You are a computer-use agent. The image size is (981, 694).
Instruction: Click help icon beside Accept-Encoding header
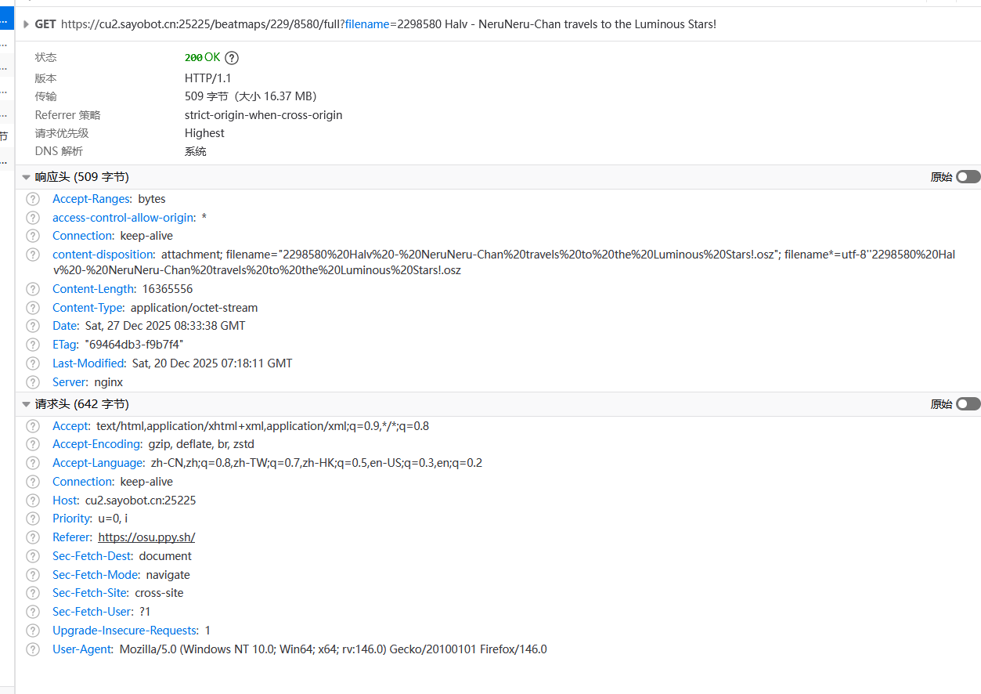(33, 444)
